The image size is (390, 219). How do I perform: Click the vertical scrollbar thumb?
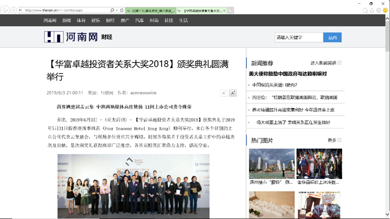pyautogui.click(x=387, y=36)
